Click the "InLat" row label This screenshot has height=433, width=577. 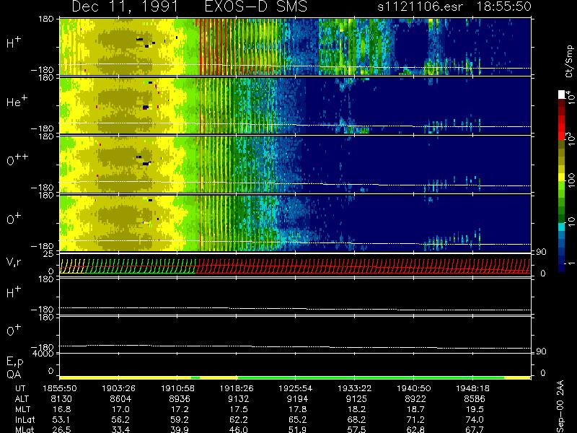pos(25,419)
